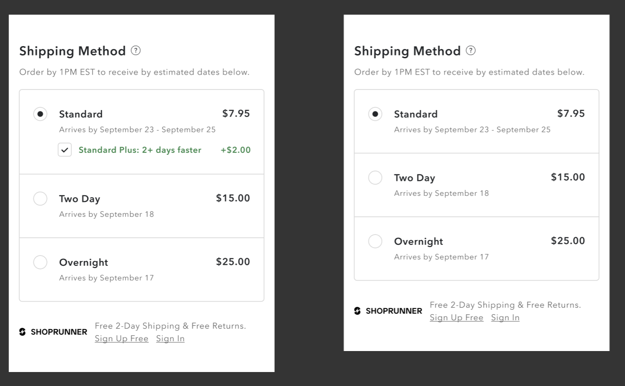
Task: Open Sign In link in right panel
Action: click(x=505, y=317)
